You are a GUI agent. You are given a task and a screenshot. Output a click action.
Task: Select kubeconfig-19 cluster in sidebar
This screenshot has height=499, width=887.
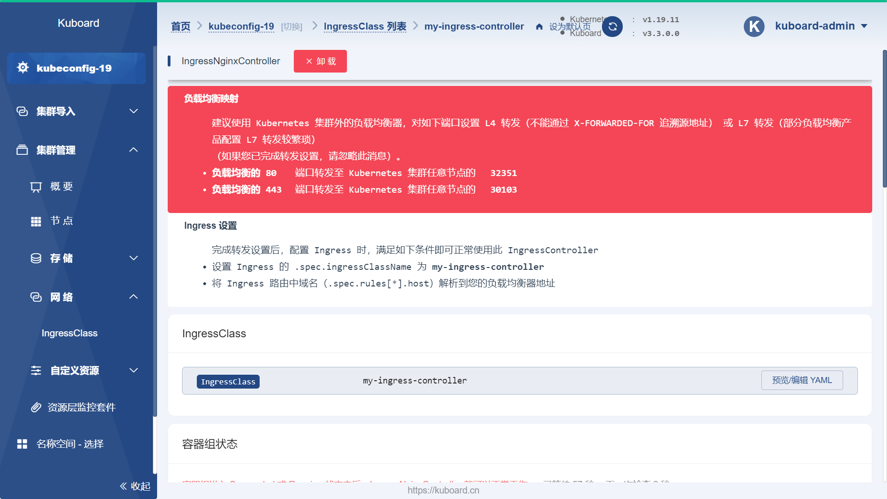76,68
